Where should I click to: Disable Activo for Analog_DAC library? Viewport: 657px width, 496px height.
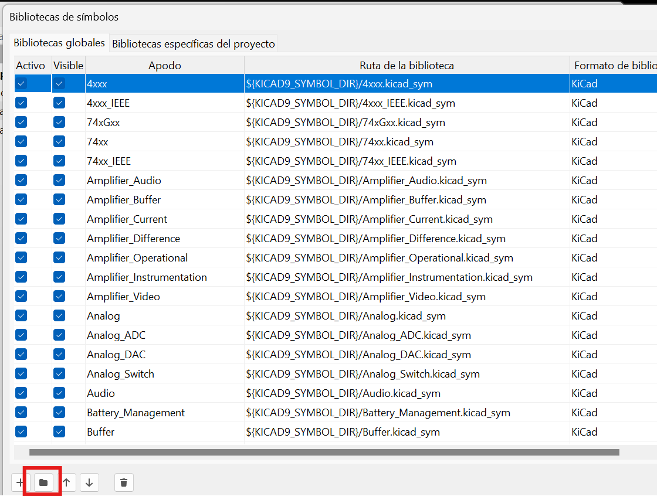21,354
